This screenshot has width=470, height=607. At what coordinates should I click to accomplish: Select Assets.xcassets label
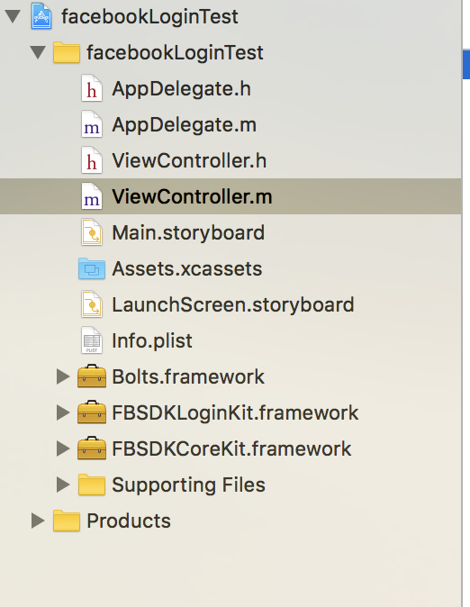pyautogui.click(x=187, y=268)
